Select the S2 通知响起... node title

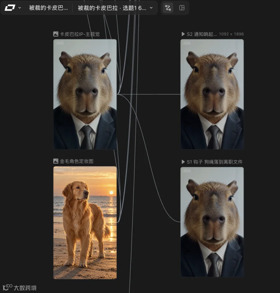(202, 34)
